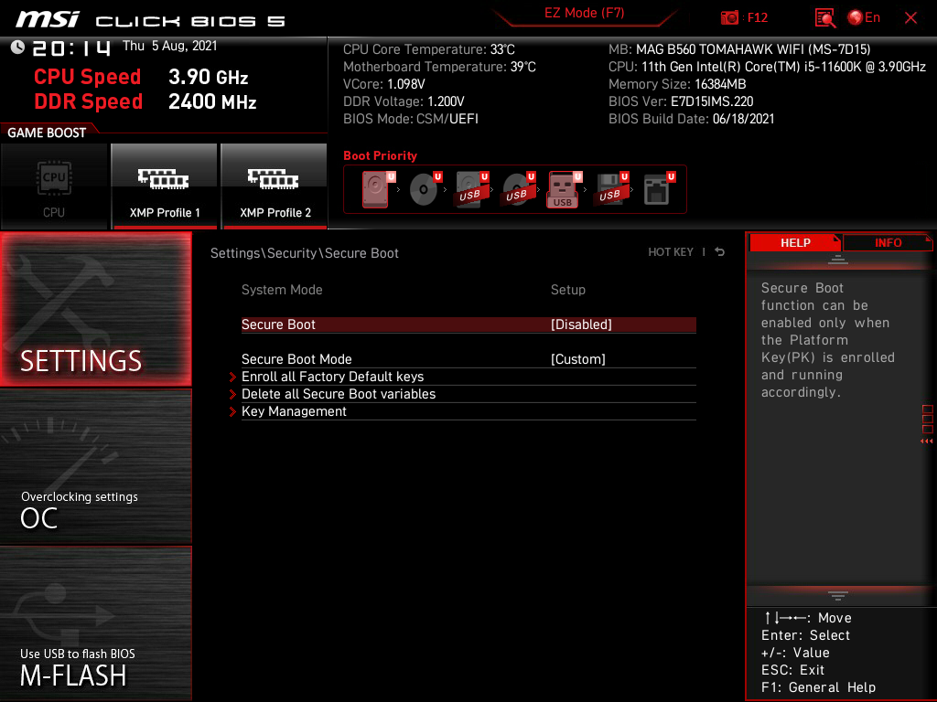This screenshot has height=702, width=937.
Task: Select the USB floppy boot device icon
Action: [x=612, y=189]
